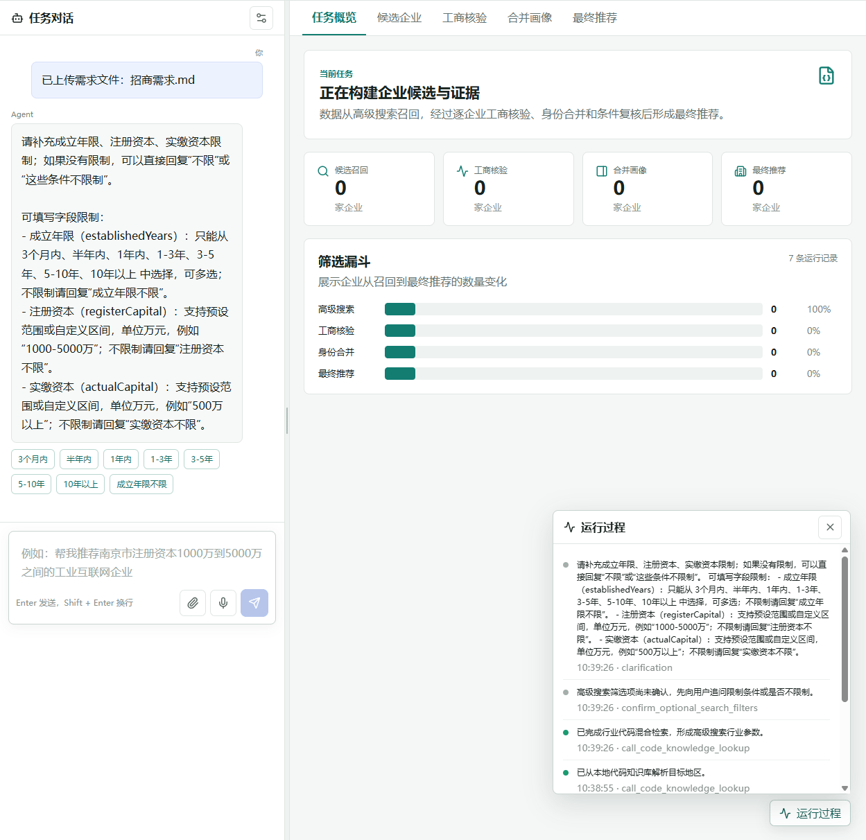Switch to the 任务概览 tab
The width and height of the screenshot is (866, 840).
pos(334,18)
